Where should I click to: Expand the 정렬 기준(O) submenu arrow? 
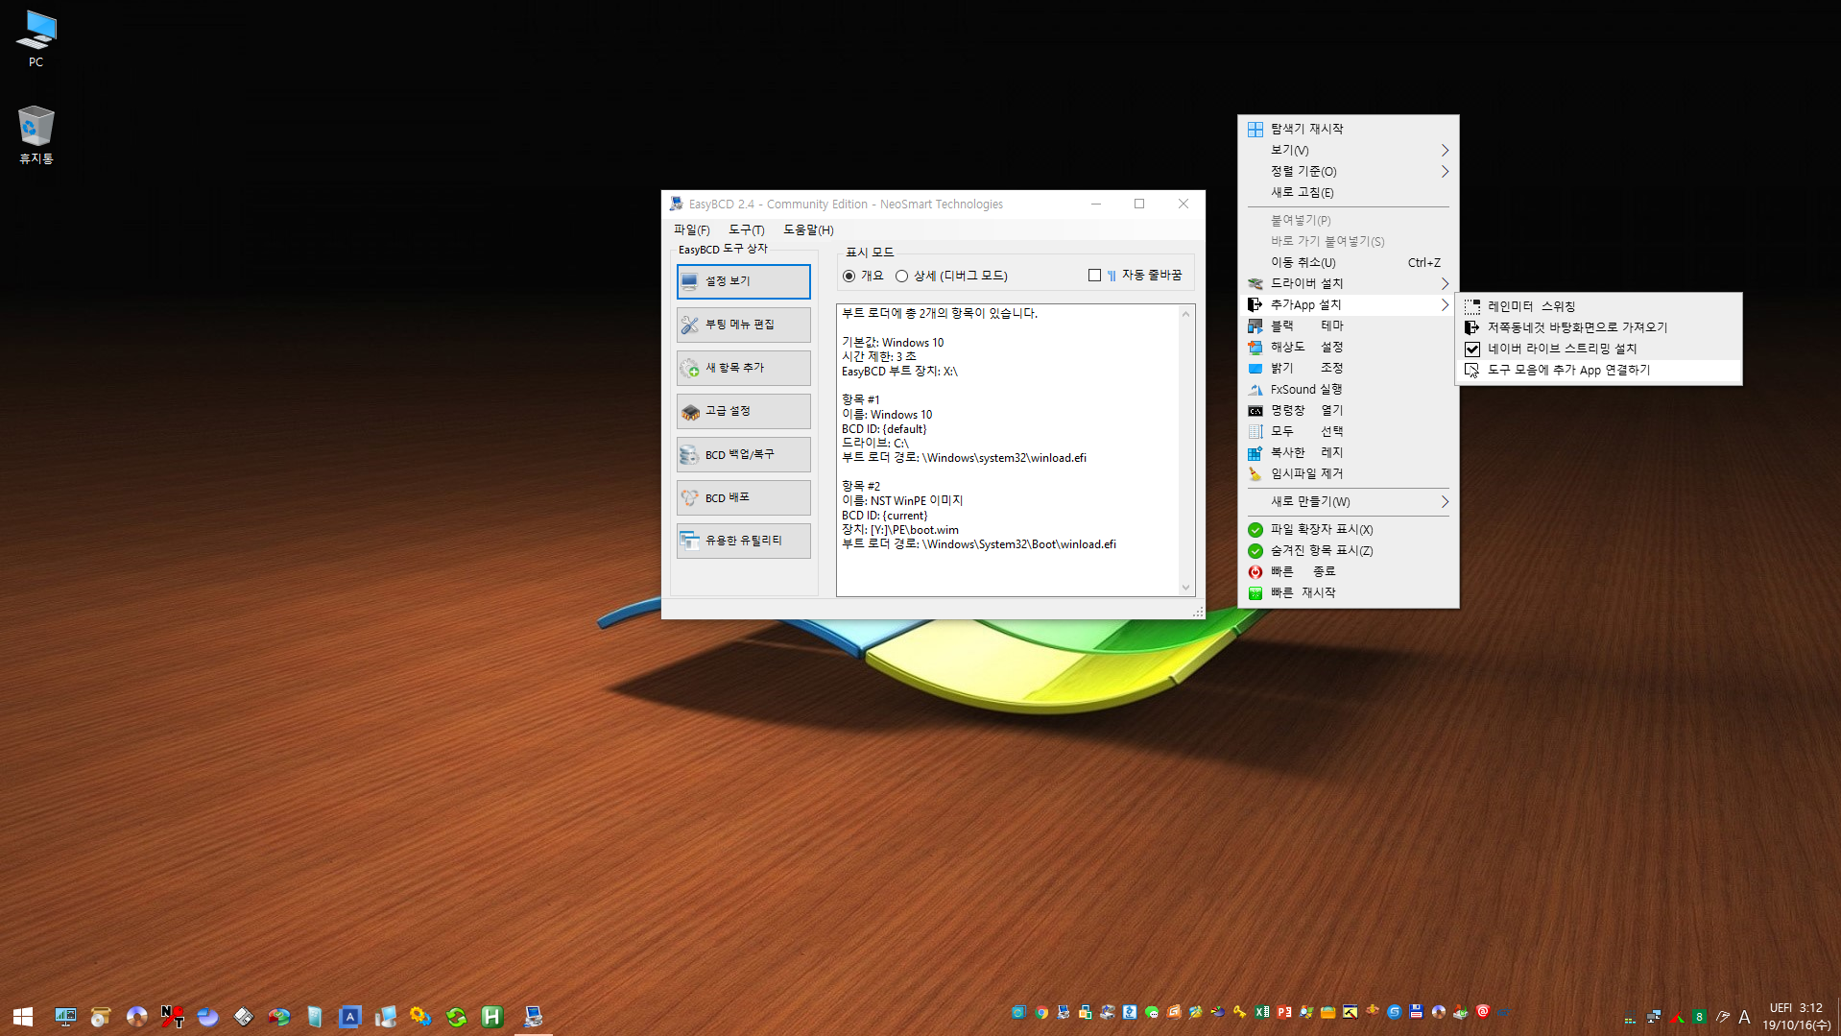pyautogui.click(x=1445, y=171)
